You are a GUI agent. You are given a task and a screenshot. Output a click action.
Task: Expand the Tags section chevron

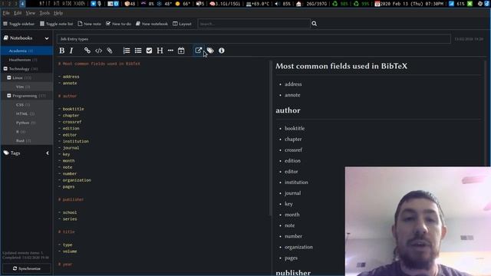(x=48, y=153)
